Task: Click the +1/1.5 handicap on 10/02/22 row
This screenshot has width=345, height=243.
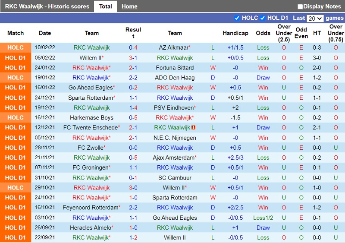Action: pos(235,47)
